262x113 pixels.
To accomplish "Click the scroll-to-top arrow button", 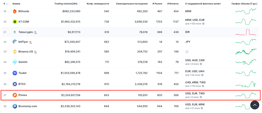I will coord(255,105).
